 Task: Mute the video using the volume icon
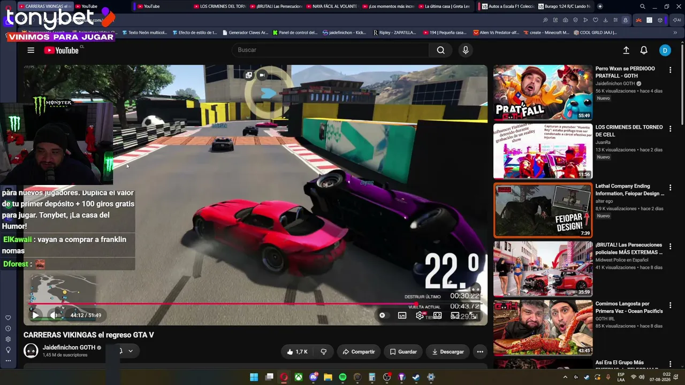(x=54, y=315)
